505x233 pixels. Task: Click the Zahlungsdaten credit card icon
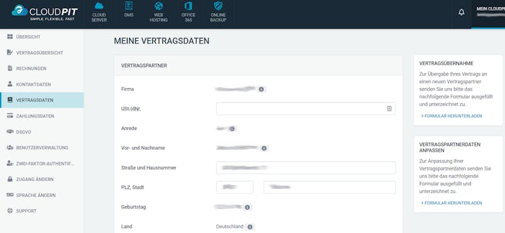tap(9, 116)
